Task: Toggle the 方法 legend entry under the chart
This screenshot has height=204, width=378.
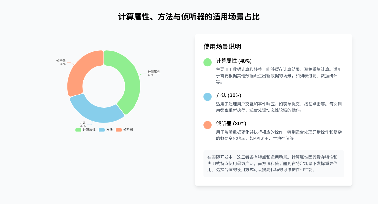Action: point(106,130)
